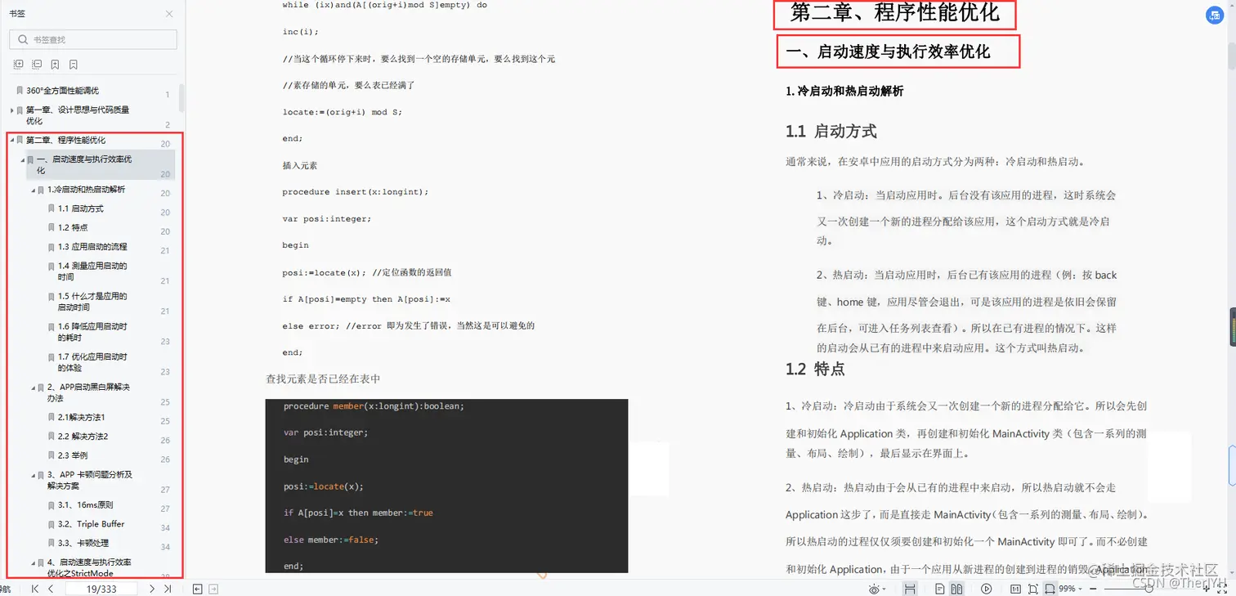
Task: Enable continuous scrolling mode icon
Action: (x=909, y=589)
